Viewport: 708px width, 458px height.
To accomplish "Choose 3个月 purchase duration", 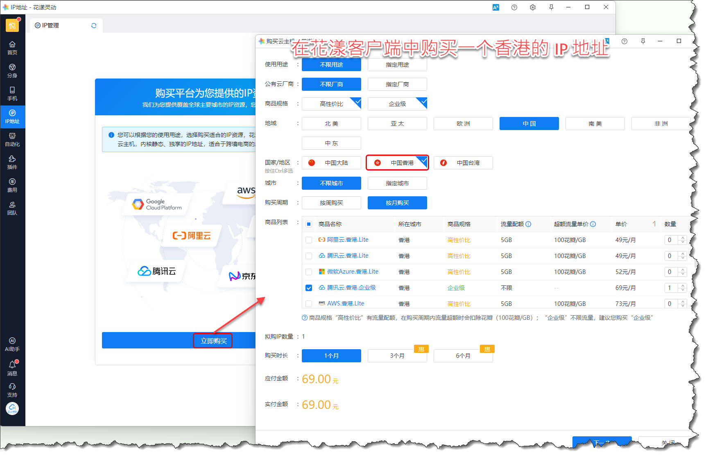I will click(x=397, y=356).
